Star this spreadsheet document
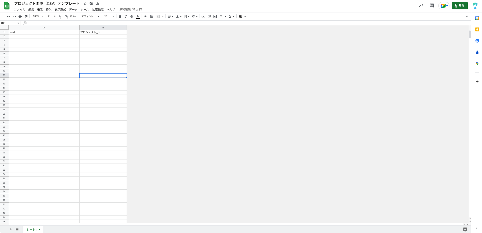Screen dimensions: 482x233 point(85,4)
